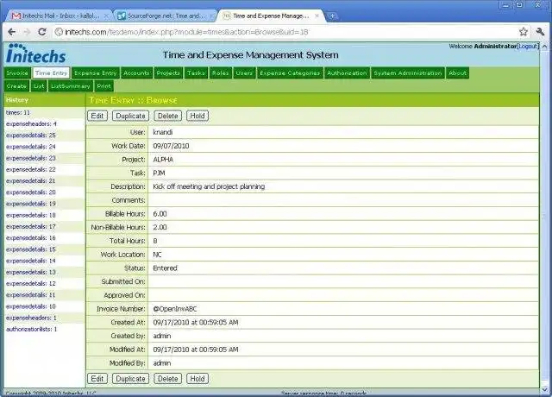Click the bottom Hold button
This screenshot has width=552, height=397.
click(198, 379)
